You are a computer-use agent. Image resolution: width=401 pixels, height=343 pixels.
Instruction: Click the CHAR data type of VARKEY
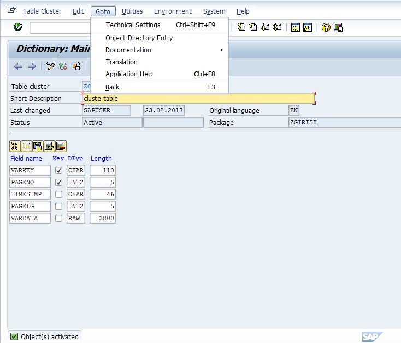(x=76, y=170)
